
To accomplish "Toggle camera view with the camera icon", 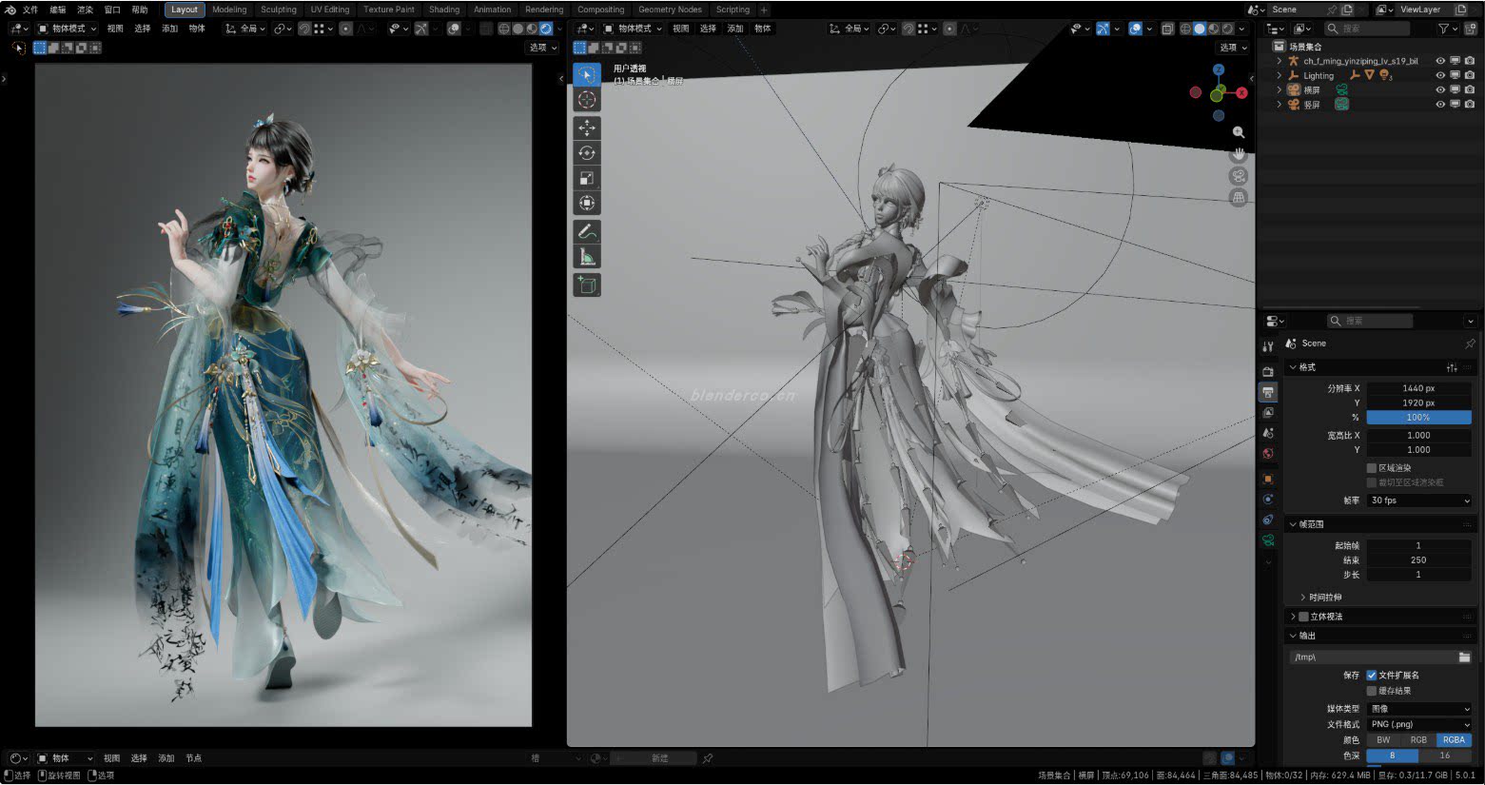I will click(1238, 176).
